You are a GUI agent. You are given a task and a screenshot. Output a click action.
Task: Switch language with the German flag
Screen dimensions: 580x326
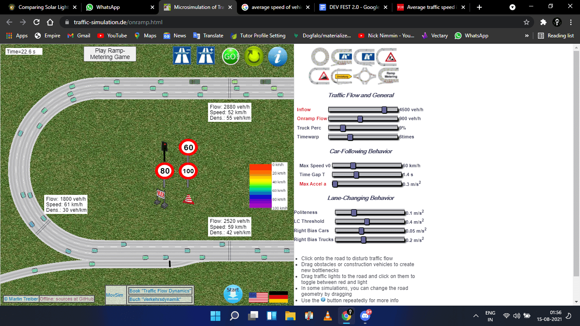(x=279, y=297)
